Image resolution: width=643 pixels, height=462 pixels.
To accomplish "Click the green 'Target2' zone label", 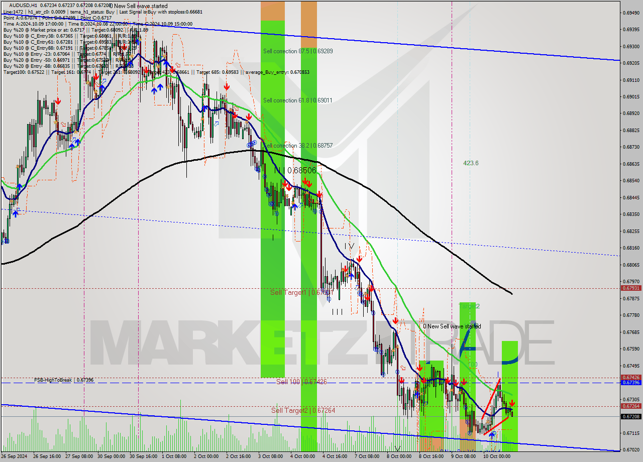I will tap(469, 306).
